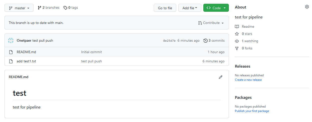Viewport: 312px width, 122px height.
Task: Click the clock history icon beside commits
Action: [206, 41]
